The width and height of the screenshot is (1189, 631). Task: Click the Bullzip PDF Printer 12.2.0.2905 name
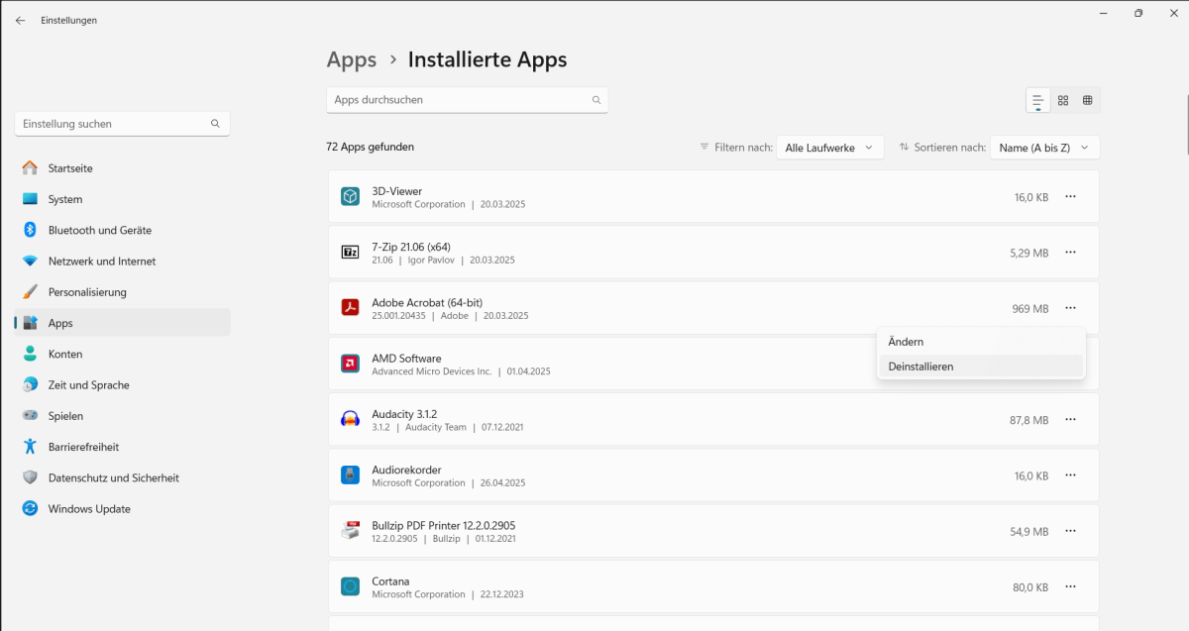click(x=443, y=525)
